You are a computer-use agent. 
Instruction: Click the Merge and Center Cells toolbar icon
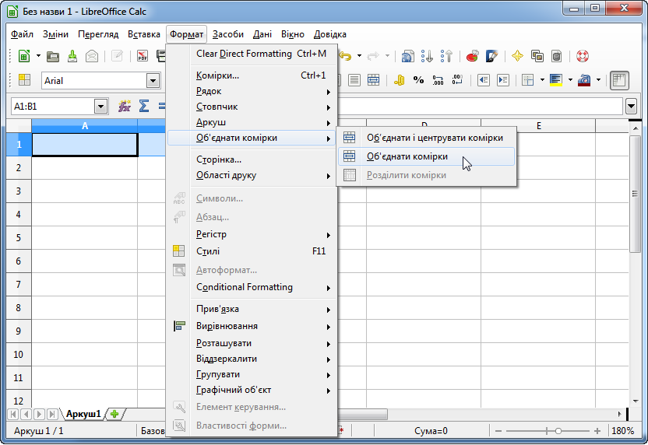tap(374, 80)
